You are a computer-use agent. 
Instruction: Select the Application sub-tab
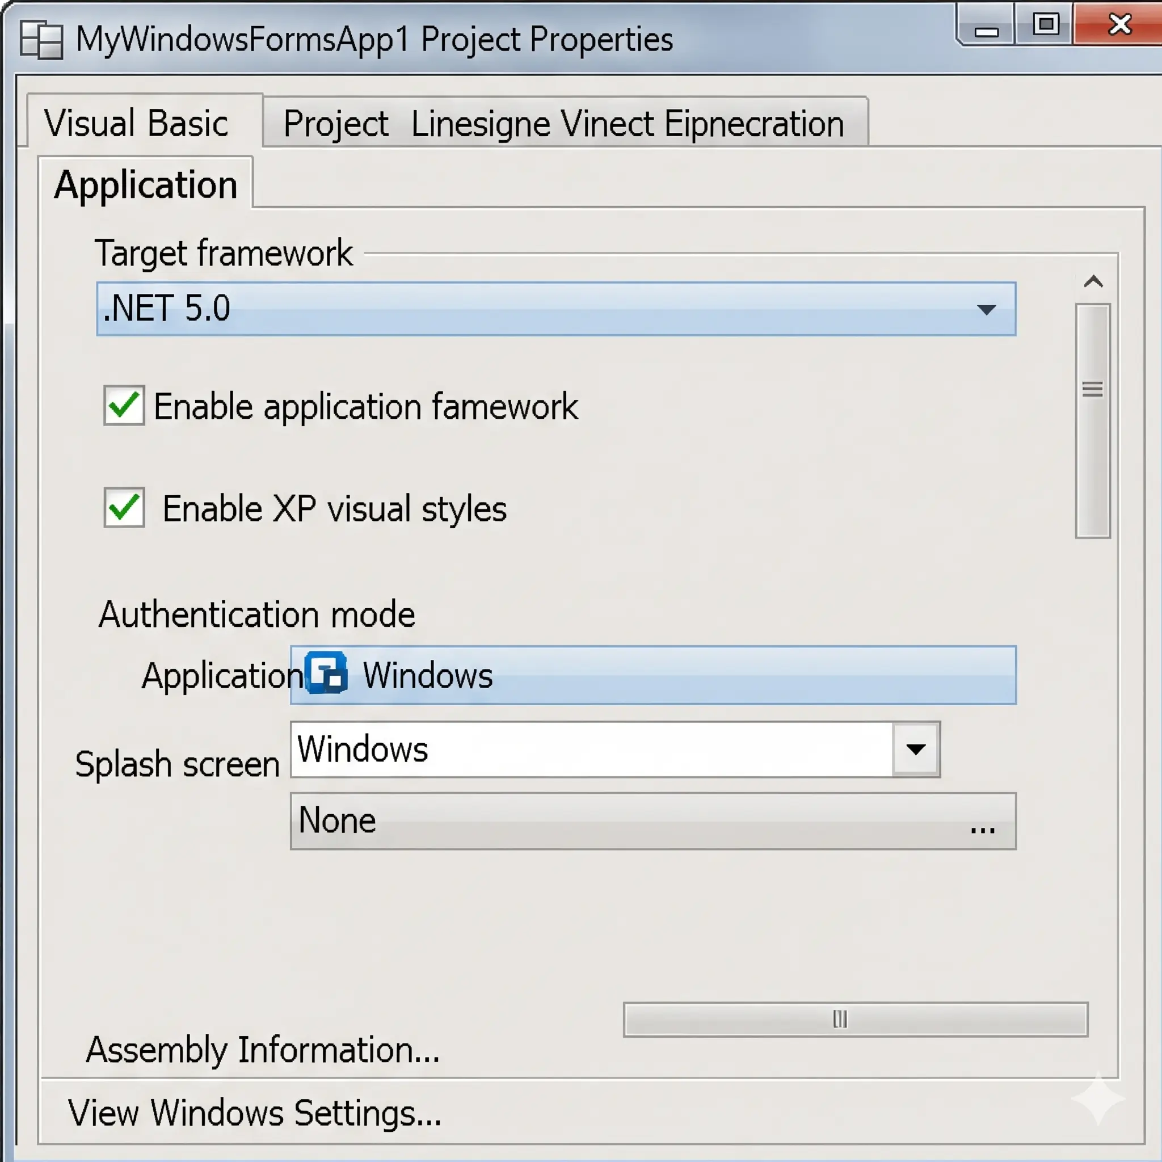tap(146, 184)
